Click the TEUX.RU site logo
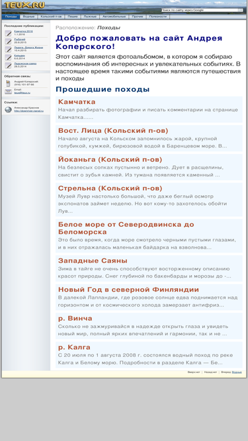Viewport: 248px width, 441px height. [24, 5]
